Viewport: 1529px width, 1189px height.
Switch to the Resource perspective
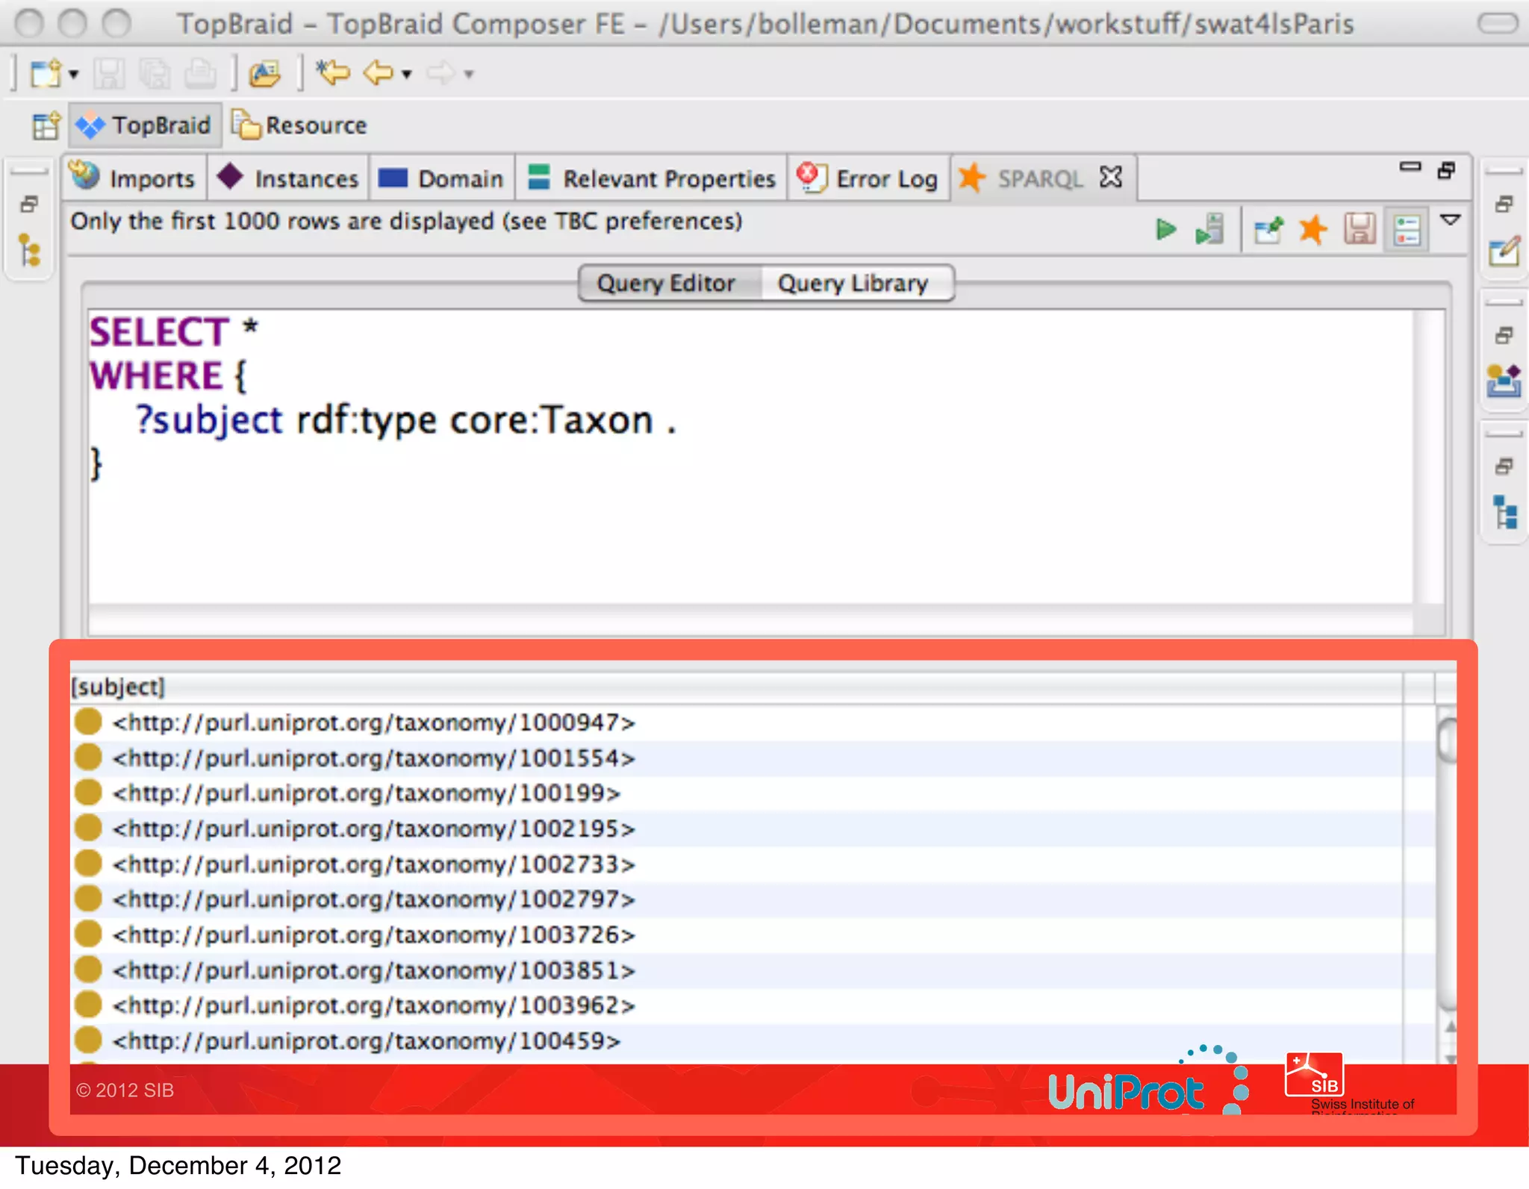point(299,125)
